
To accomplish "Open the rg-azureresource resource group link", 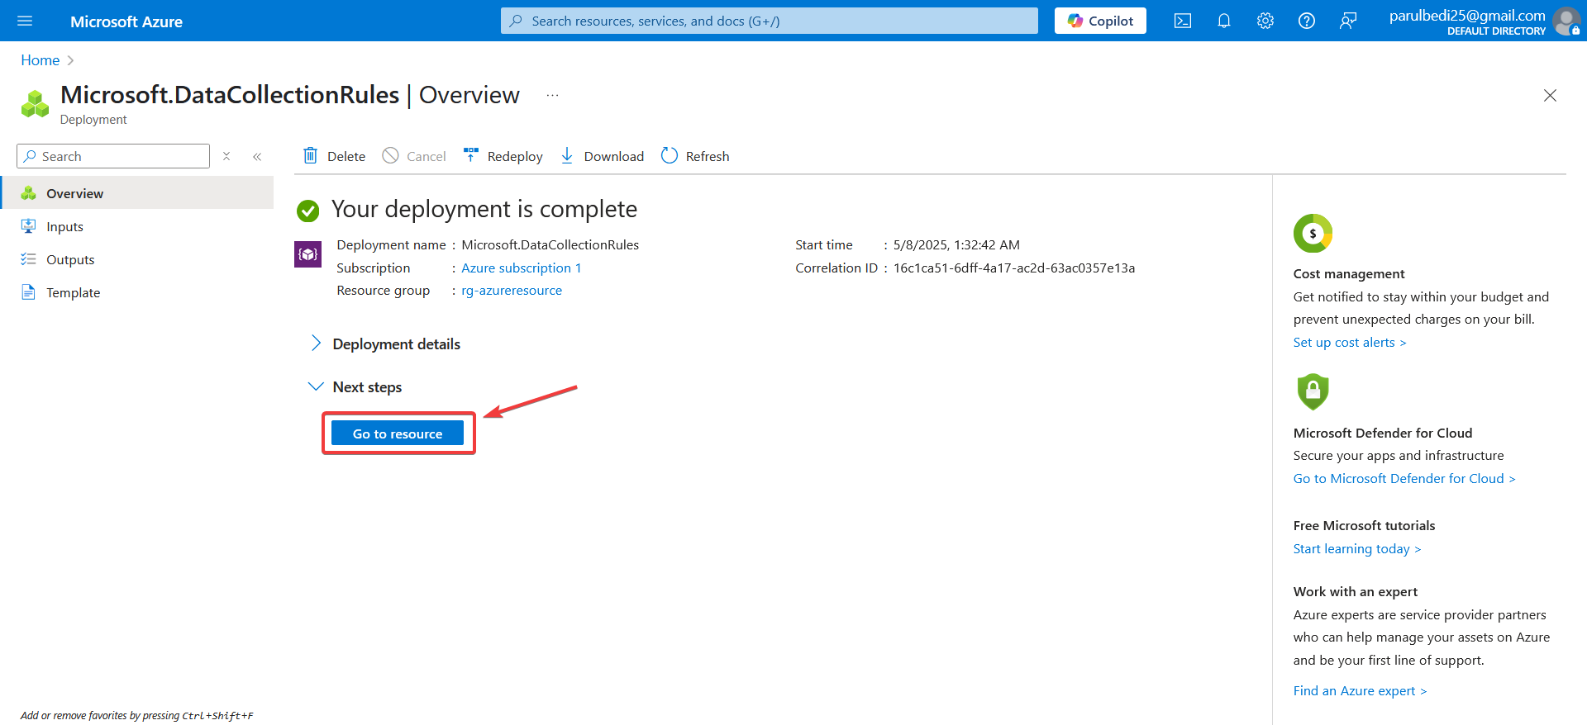I will point(512,291).
